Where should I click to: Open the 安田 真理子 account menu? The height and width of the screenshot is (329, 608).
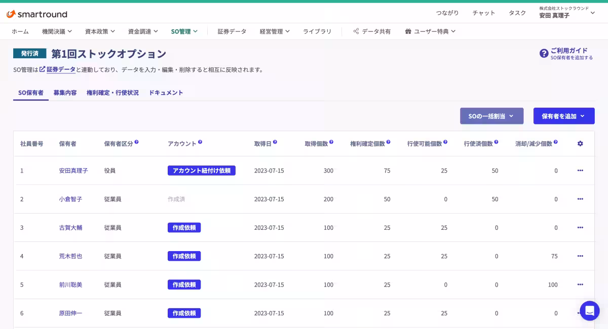(x=567, y=13)
